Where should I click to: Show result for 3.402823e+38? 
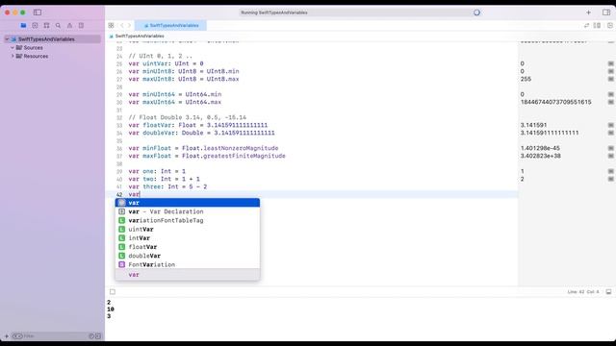[610, 156]
